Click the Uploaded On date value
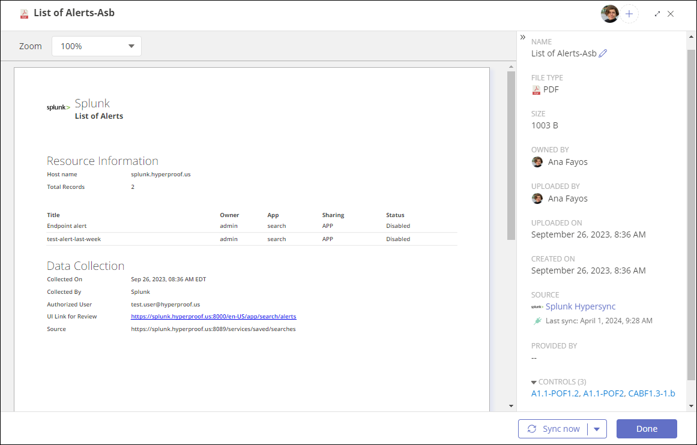697x445 pixels. [588, 234]
